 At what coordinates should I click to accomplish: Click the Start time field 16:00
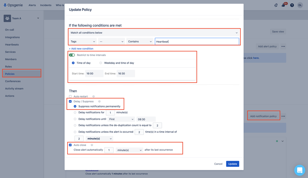pyautogui.click(x=94, y=74)
